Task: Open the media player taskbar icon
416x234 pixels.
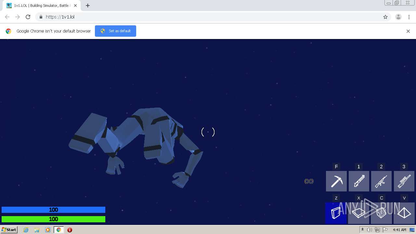Action: 48,230
